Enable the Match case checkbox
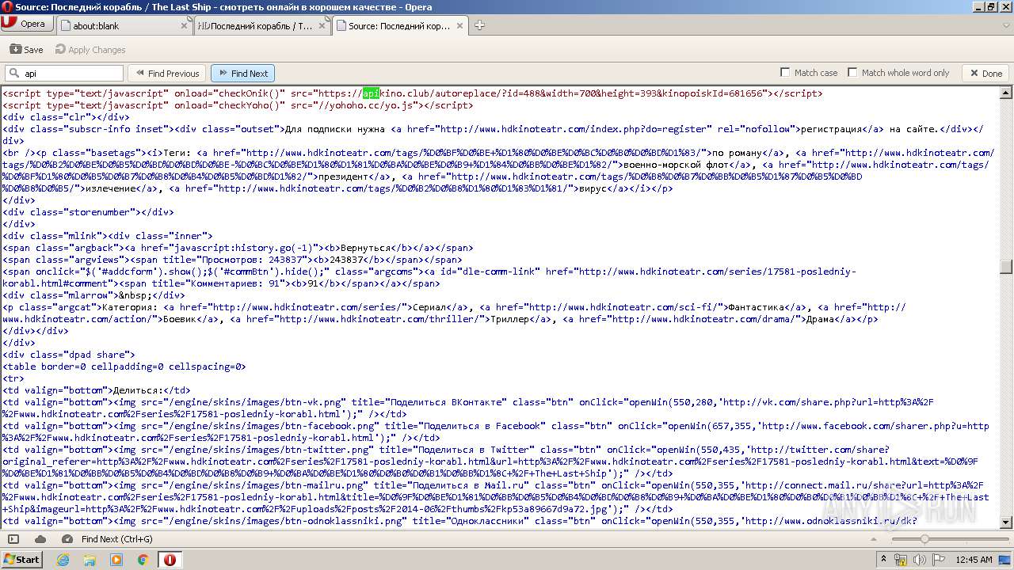Viewport: 1014px width, 570px height. point(785,73)
